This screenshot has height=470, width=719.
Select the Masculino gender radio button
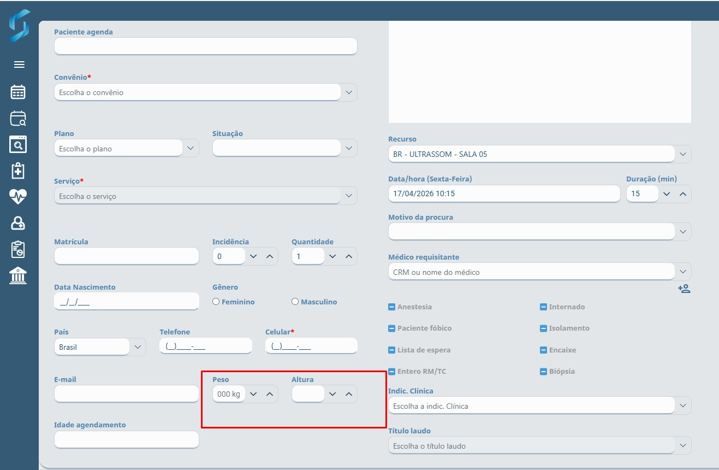click(x=295, y=302)
